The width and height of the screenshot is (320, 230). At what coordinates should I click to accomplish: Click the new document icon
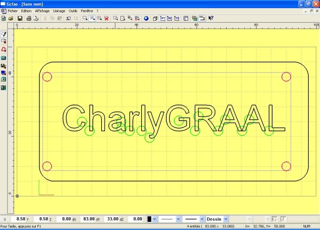click(4, 19)
